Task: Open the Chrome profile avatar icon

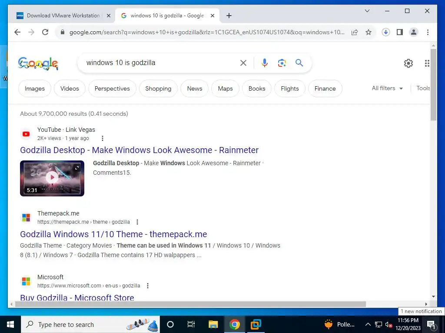Action: (414, 32)
